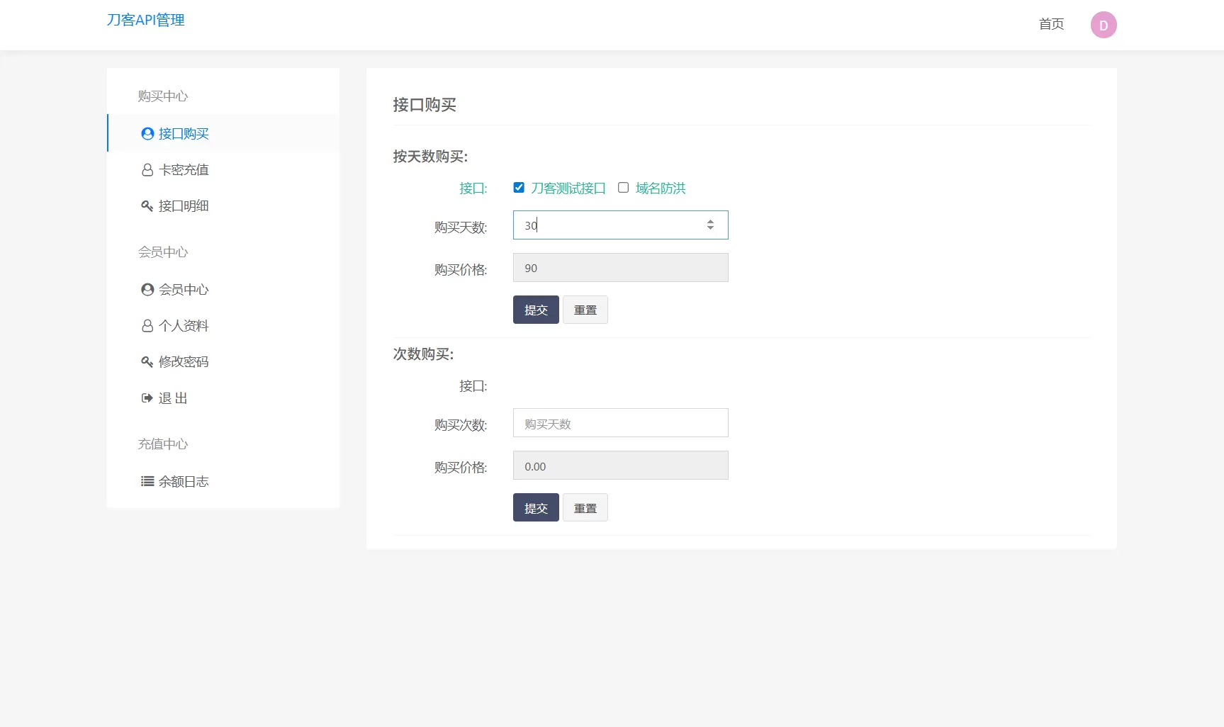Enable the 域名防洪 checkbox

(623, 187)
